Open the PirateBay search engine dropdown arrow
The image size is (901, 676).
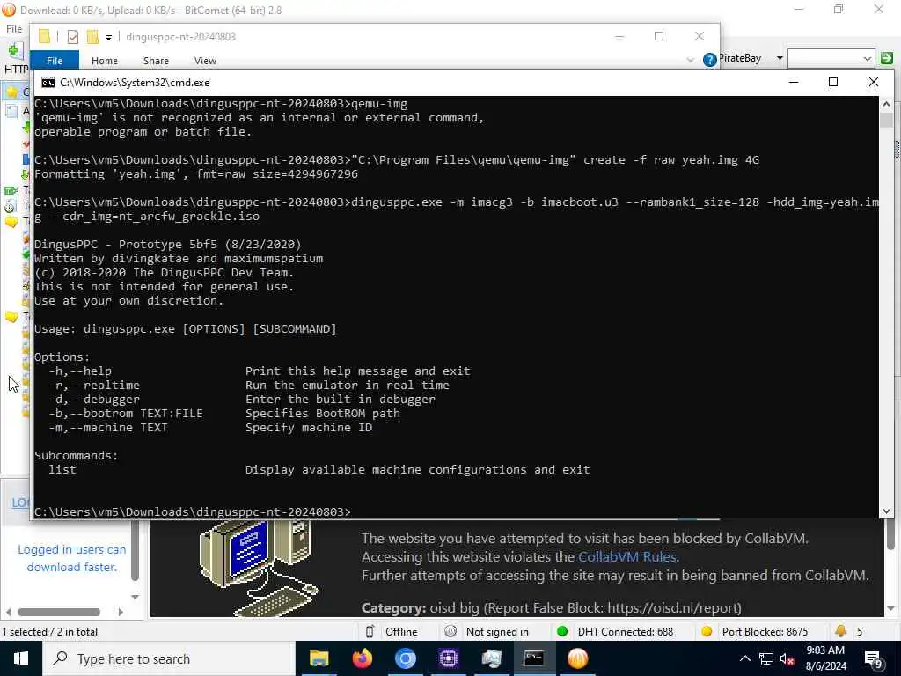[x=780, y=58]
